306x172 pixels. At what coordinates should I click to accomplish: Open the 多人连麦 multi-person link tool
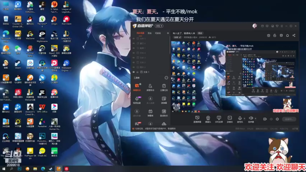(150, 100)
